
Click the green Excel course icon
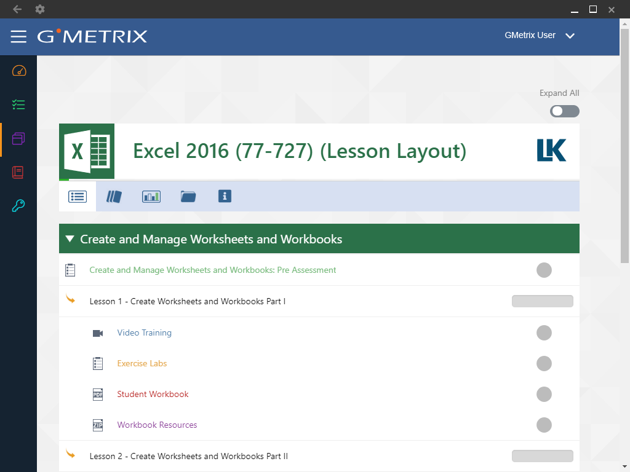pyautogui.click(x=87, y=151)
